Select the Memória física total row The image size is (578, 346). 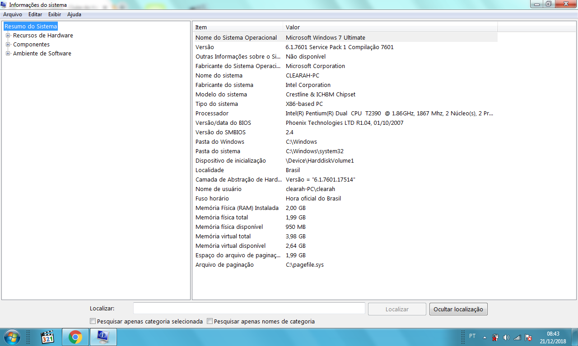[345, 217]
